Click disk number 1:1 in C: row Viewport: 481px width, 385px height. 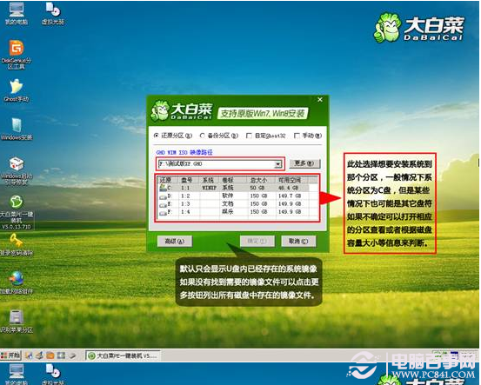(x=185, y=188)
